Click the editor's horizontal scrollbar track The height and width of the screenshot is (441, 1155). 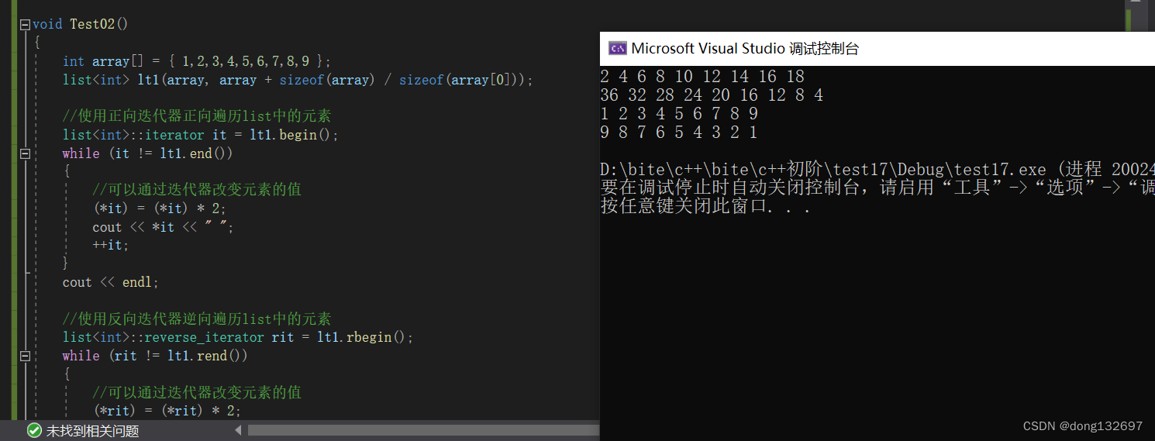(419, 430)
